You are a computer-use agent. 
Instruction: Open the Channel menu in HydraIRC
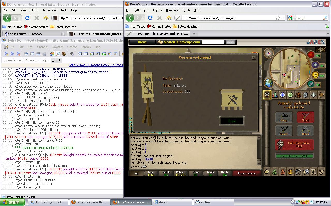[x=42, y=47]
